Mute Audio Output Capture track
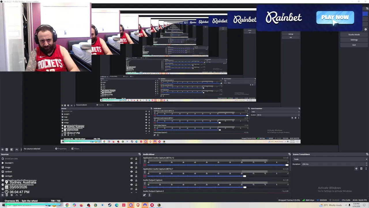 145,187
